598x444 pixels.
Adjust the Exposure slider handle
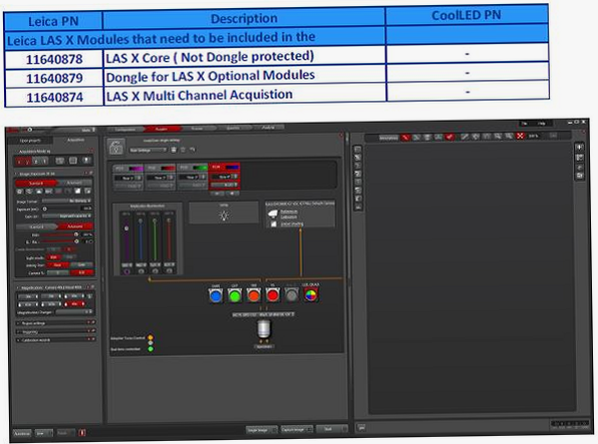[x=45, y=209]
